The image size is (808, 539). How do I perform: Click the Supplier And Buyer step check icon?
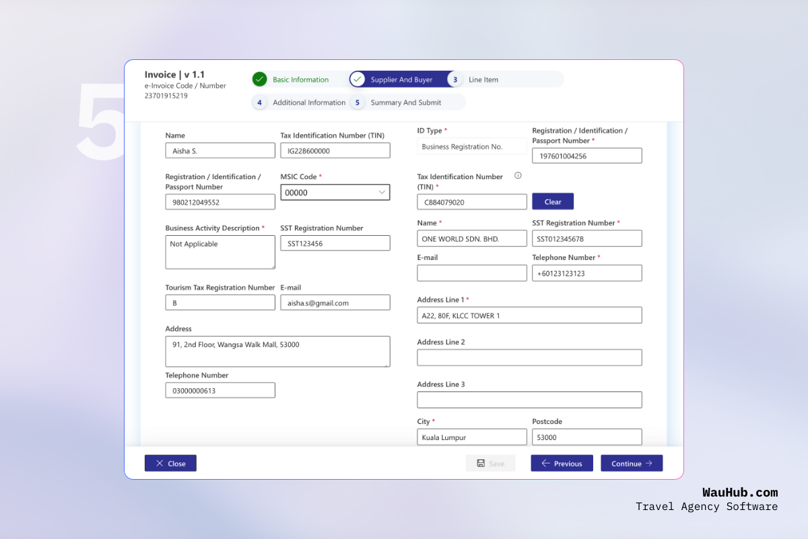(x=358, y=80)
